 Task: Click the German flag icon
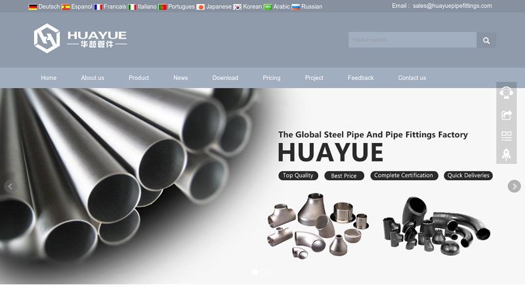click(x=33, y=7)
